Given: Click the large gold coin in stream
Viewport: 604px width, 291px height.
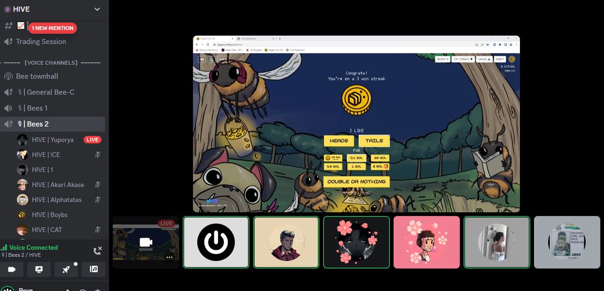Looking at the screenshot, I should pos(356,100).
